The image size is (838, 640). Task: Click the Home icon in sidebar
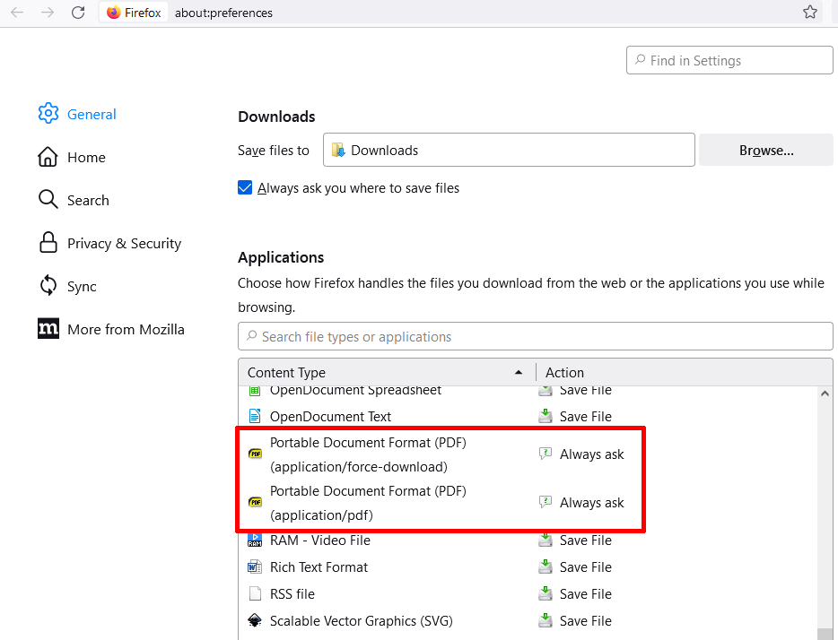pyautogui.click(x=46, y=157)
